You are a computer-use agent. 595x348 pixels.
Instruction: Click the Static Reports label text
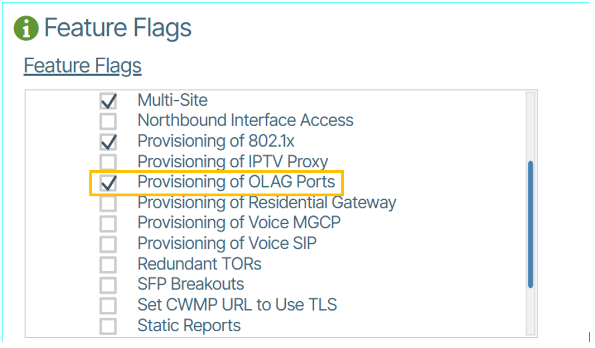point(189,326)
